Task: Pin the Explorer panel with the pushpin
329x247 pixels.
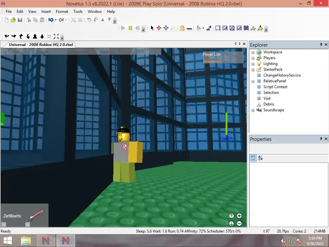Action: pyautogui.click(x=321, y=44)
